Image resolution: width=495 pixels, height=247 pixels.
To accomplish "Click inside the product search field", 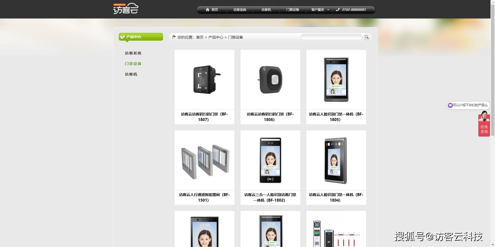I will [331, 37].
